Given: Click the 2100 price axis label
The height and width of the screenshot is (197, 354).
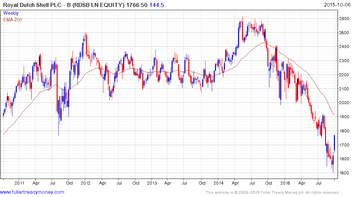Looking at the screenshot, I should (344, 89).
